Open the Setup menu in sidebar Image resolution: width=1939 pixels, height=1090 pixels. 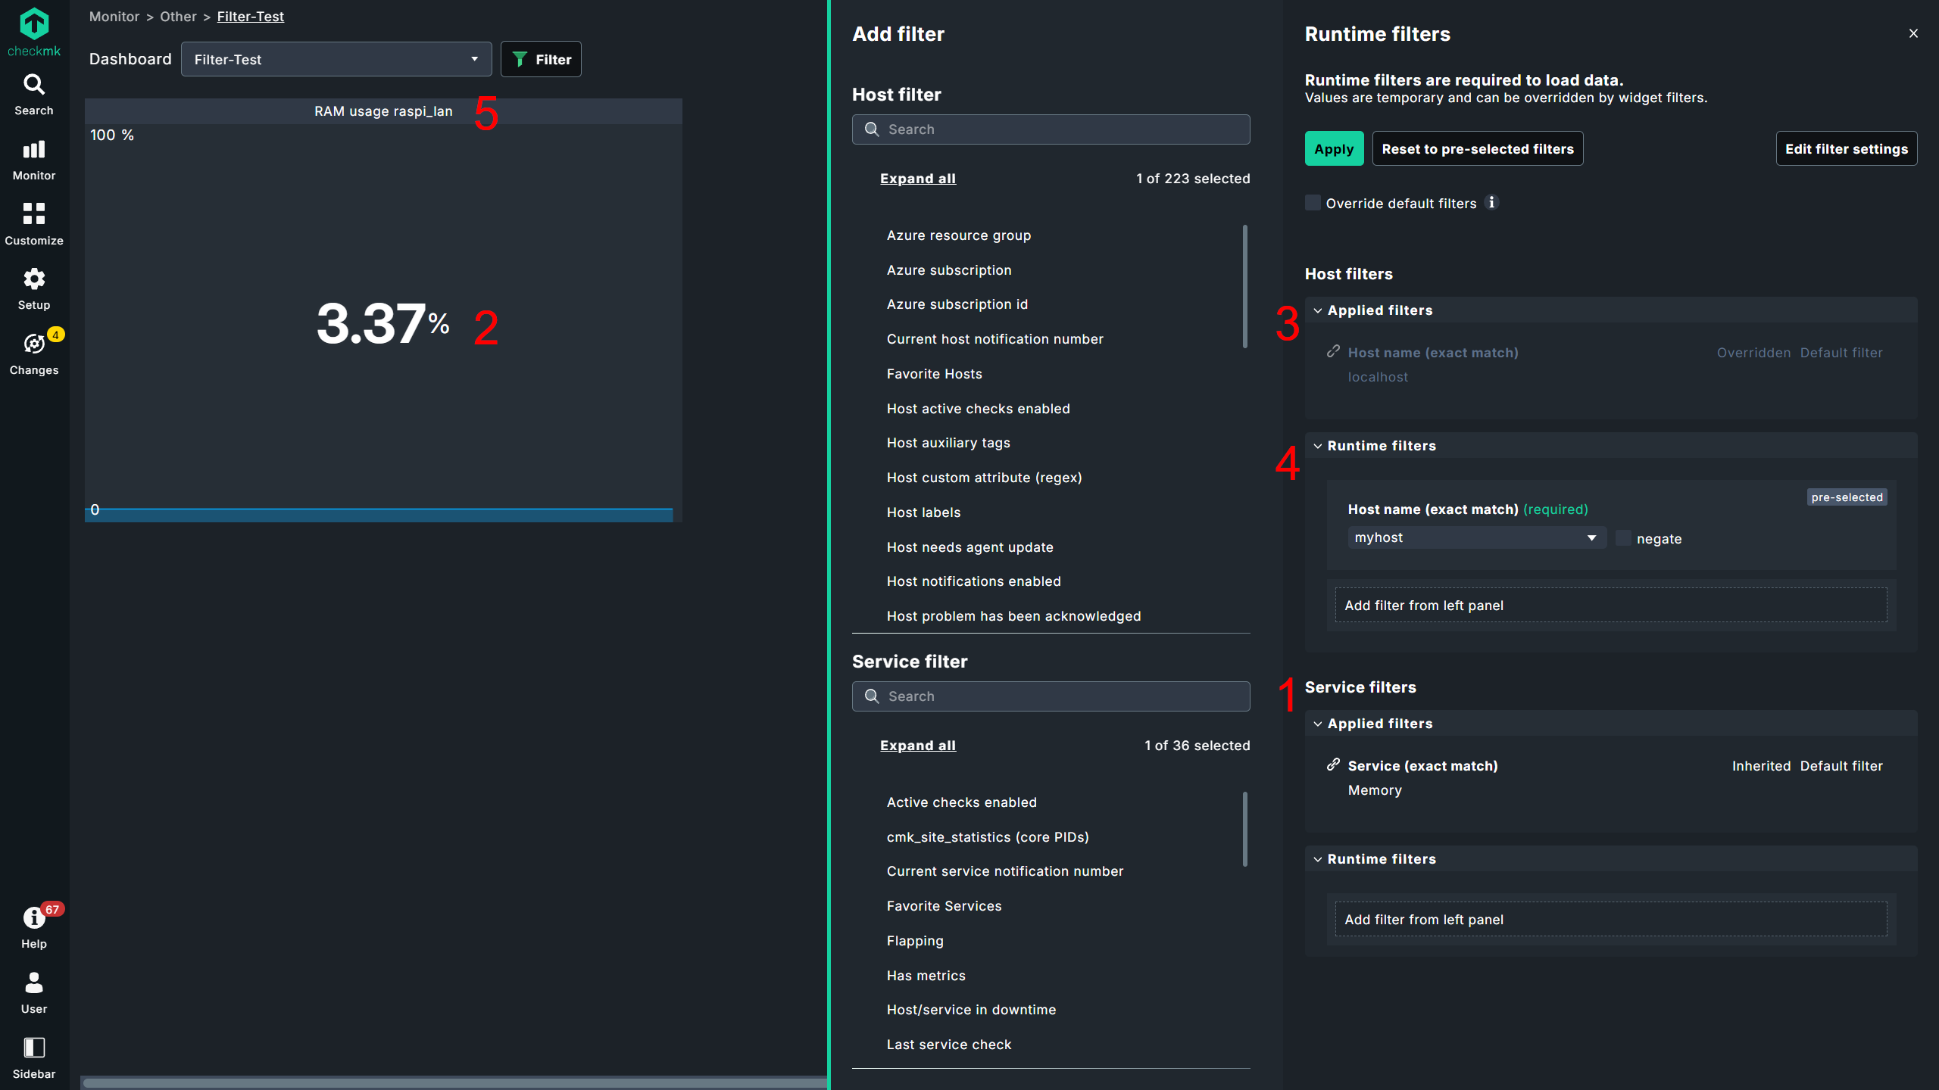click(x=33, y=288)
